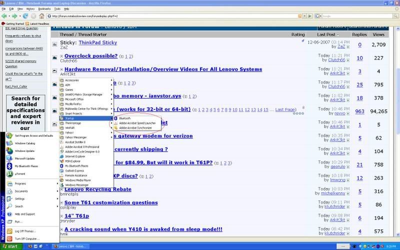This screenshot has height=250, width=400.
Task: Open the Hardware Removal/Installation/Overview Videos thread
Action: [163, 69]
